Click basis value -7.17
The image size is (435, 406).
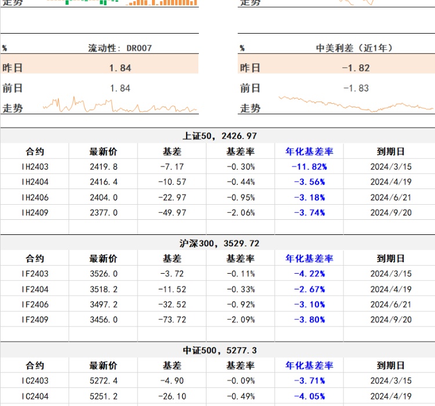pyautogui.click(x=172, y=167)
